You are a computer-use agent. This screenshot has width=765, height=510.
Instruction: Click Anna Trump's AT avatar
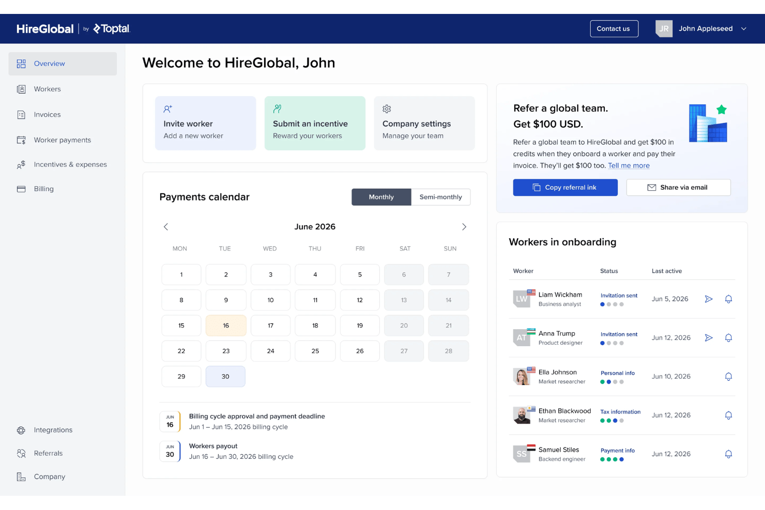click(x=522, y=337)
